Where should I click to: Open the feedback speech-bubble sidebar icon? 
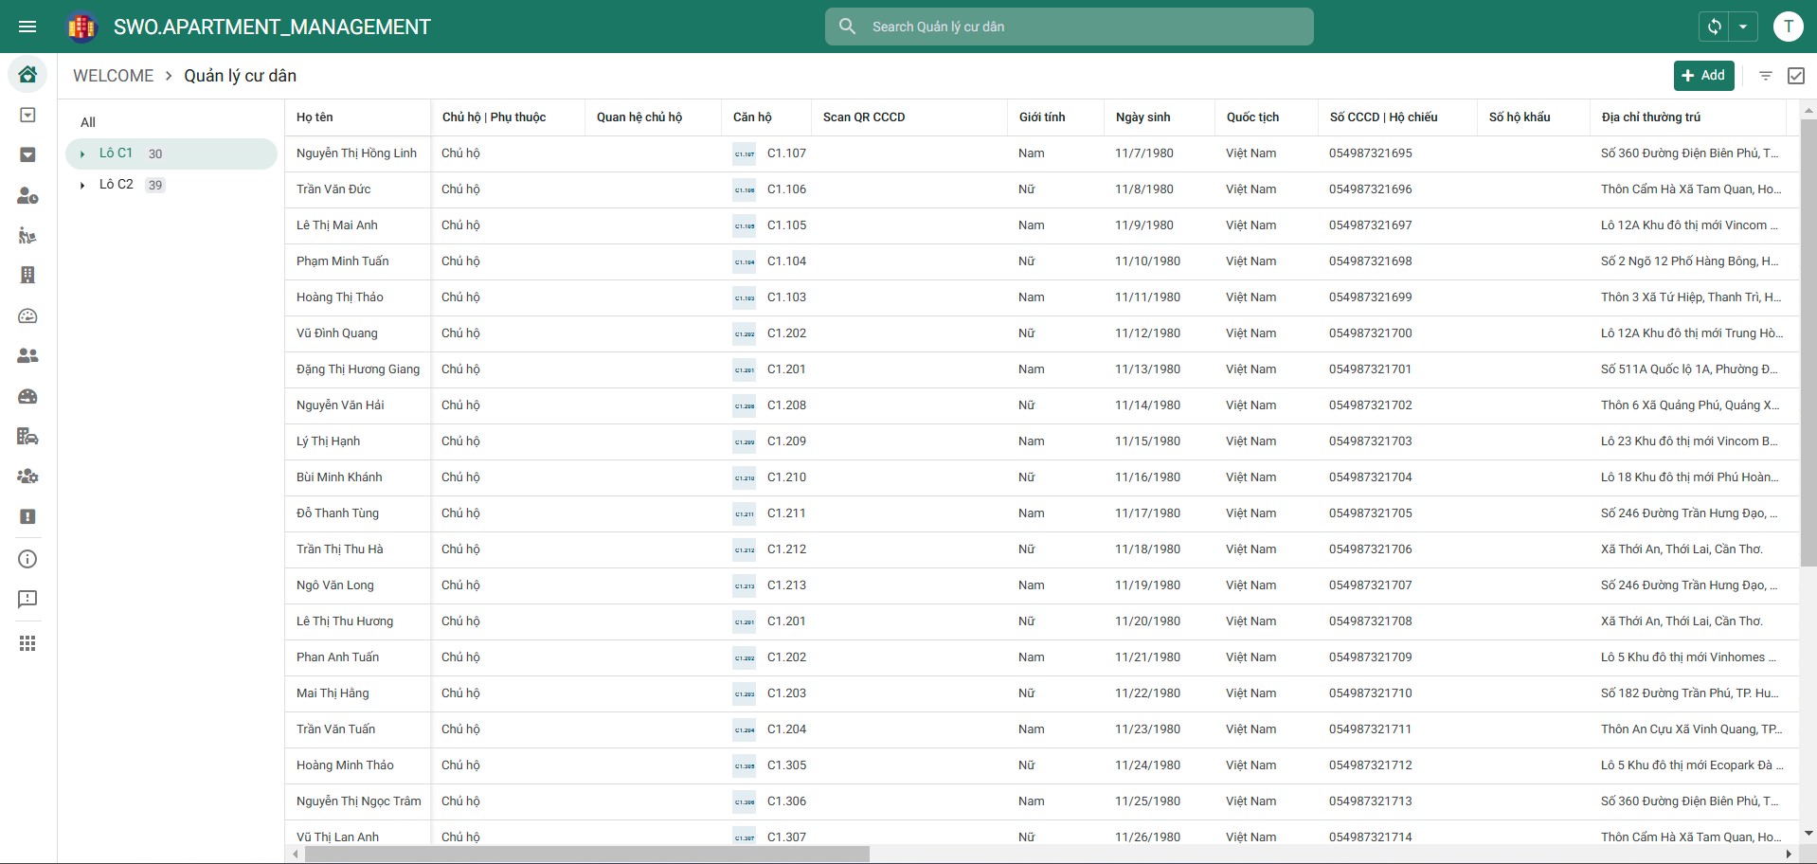27,599
